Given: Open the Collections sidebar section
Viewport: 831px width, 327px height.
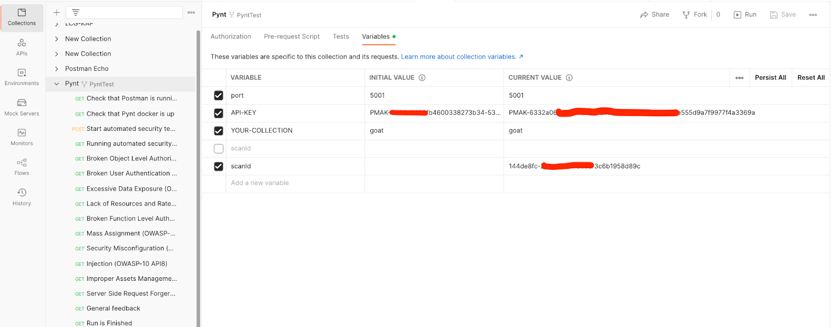Looking at the screenshot, I should tap(22, 17).
